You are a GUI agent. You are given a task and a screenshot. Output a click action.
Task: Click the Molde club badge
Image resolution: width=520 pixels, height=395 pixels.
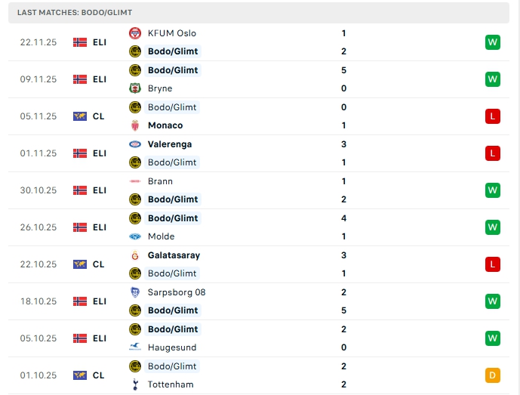coord(135,236)
